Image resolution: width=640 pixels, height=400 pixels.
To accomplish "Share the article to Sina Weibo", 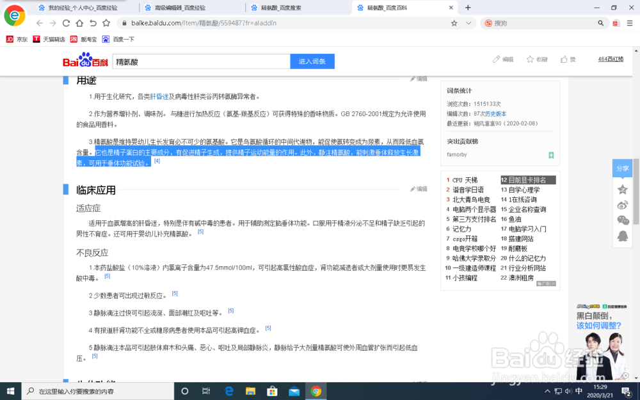I will 622,205.
